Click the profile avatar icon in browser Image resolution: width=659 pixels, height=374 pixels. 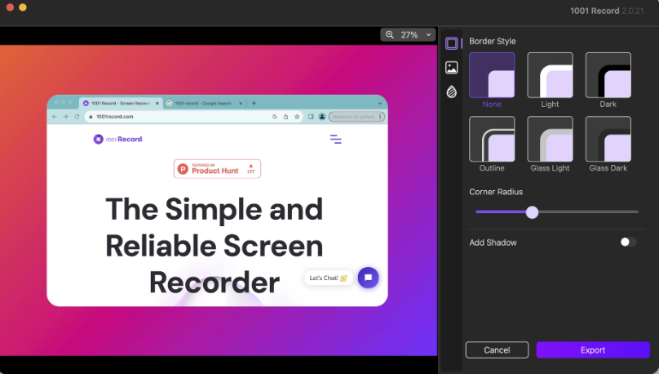(322, 117)
